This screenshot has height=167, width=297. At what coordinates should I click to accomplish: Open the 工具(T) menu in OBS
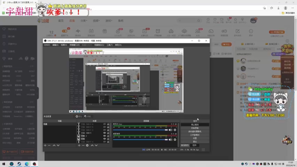point(110,45)
